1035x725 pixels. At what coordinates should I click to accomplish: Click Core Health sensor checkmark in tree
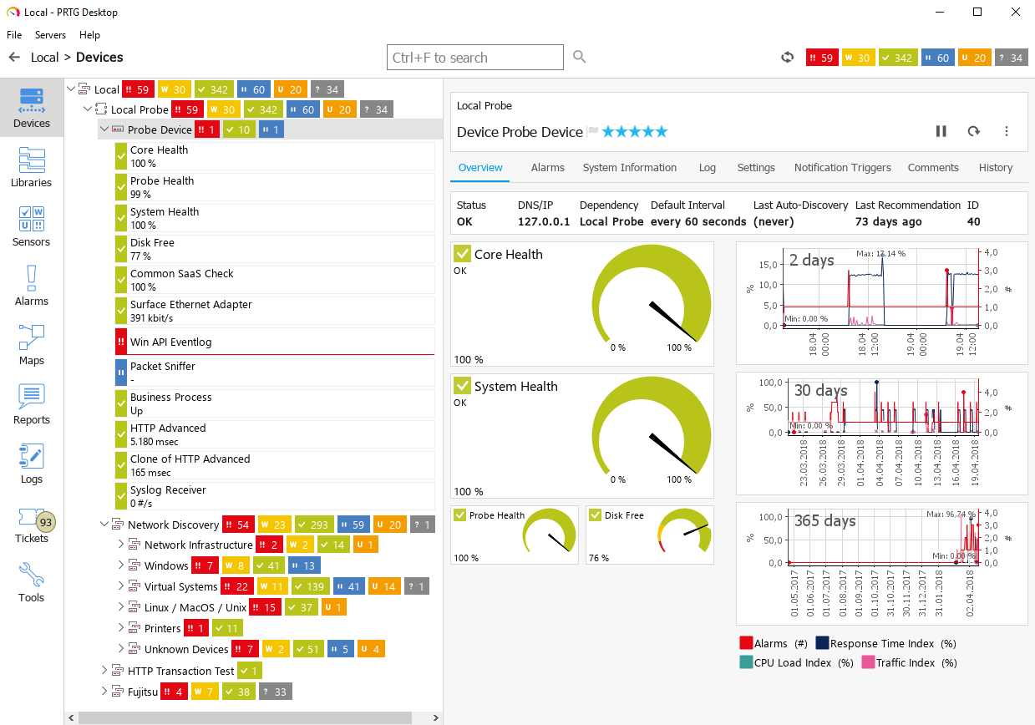pyautogui.click(x=121, y=156)
